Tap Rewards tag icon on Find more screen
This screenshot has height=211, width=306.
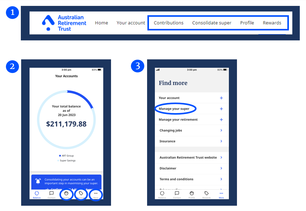click(x=206, y=193)
